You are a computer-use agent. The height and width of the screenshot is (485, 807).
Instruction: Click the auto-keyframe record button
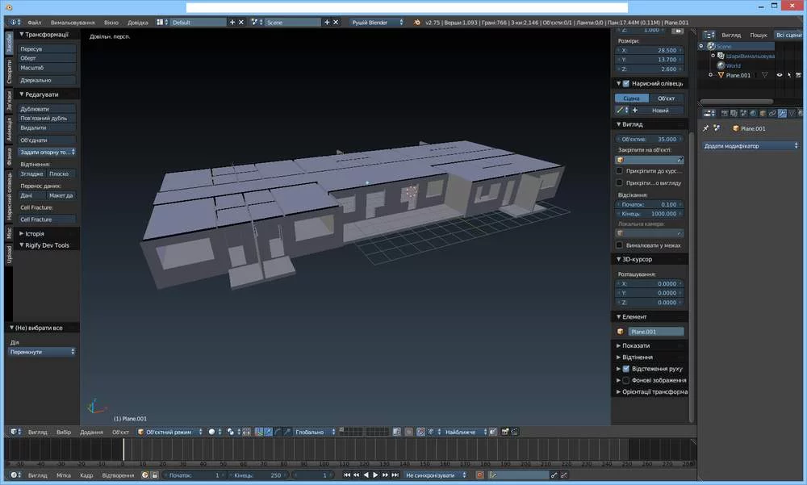tap(479, 475)
